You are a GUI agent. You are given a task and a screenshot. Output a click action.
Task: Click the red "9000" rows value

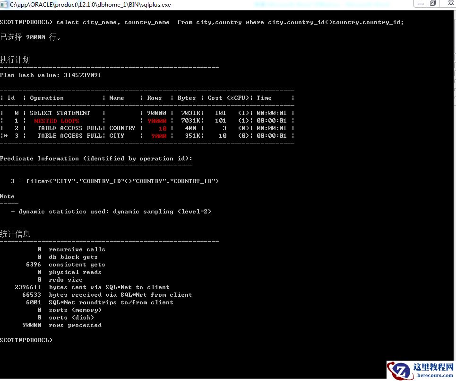[159, 136]
